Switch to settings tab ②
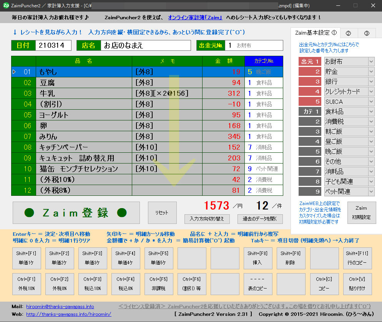 [x=349, y=33]
